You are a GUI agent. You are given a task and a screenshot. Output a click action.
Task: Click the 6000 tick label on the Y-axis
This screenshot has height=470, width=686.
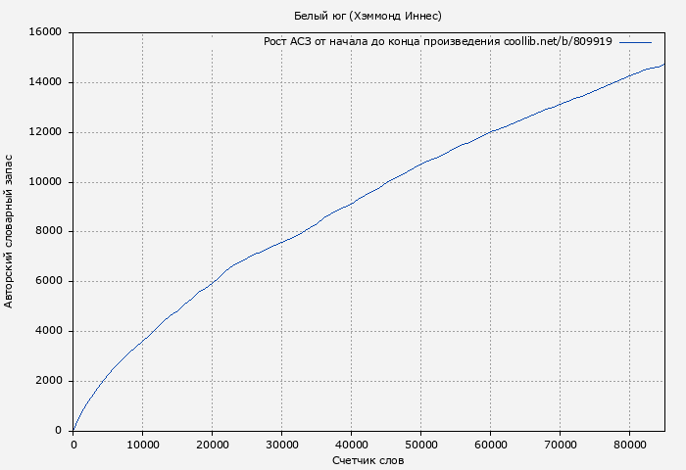(48, 281)
